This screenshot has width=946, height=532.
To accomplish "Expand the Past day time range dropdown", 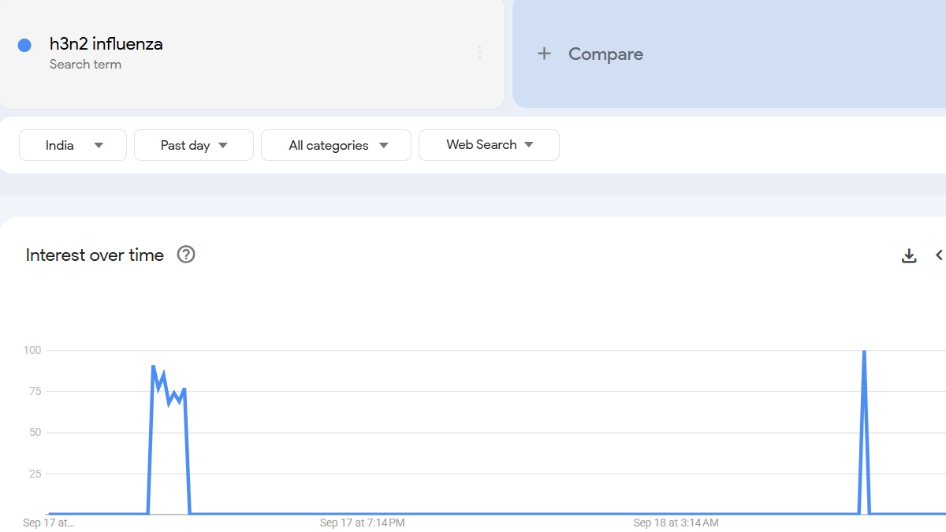I will pos(194,145).
